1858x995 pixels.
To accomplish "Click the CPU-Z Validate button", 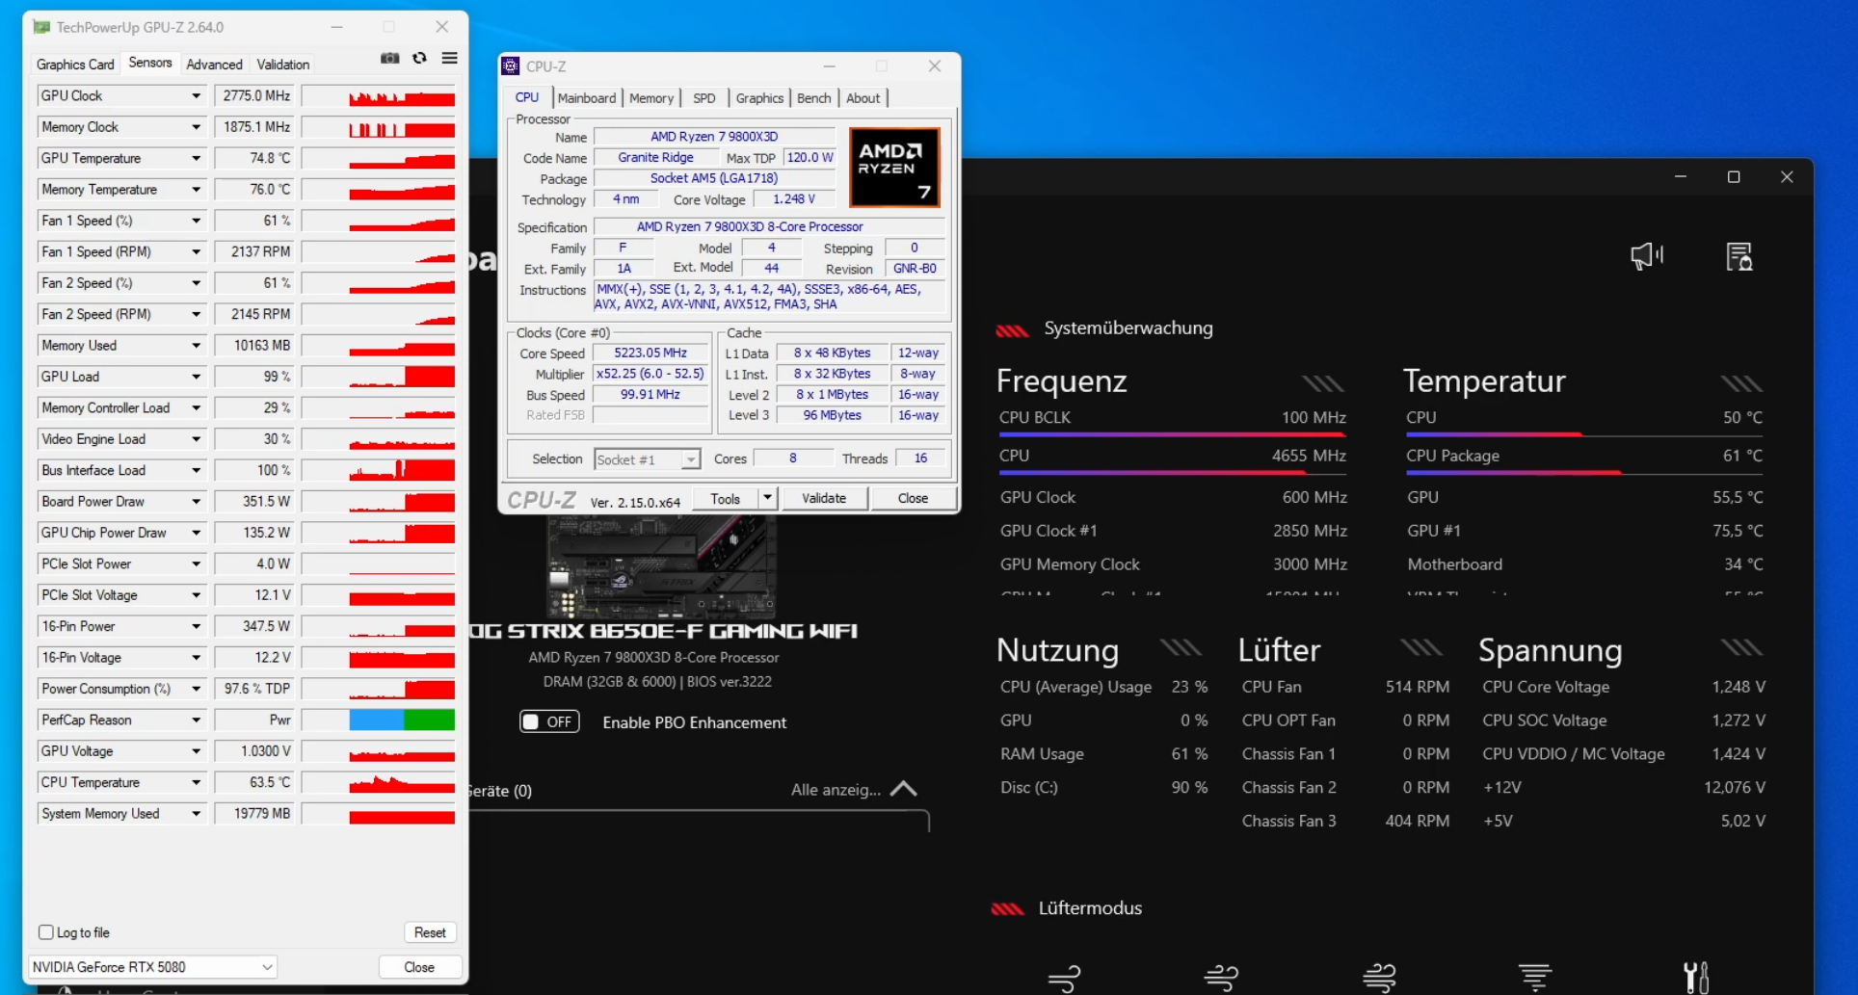I will pos(824,498).
